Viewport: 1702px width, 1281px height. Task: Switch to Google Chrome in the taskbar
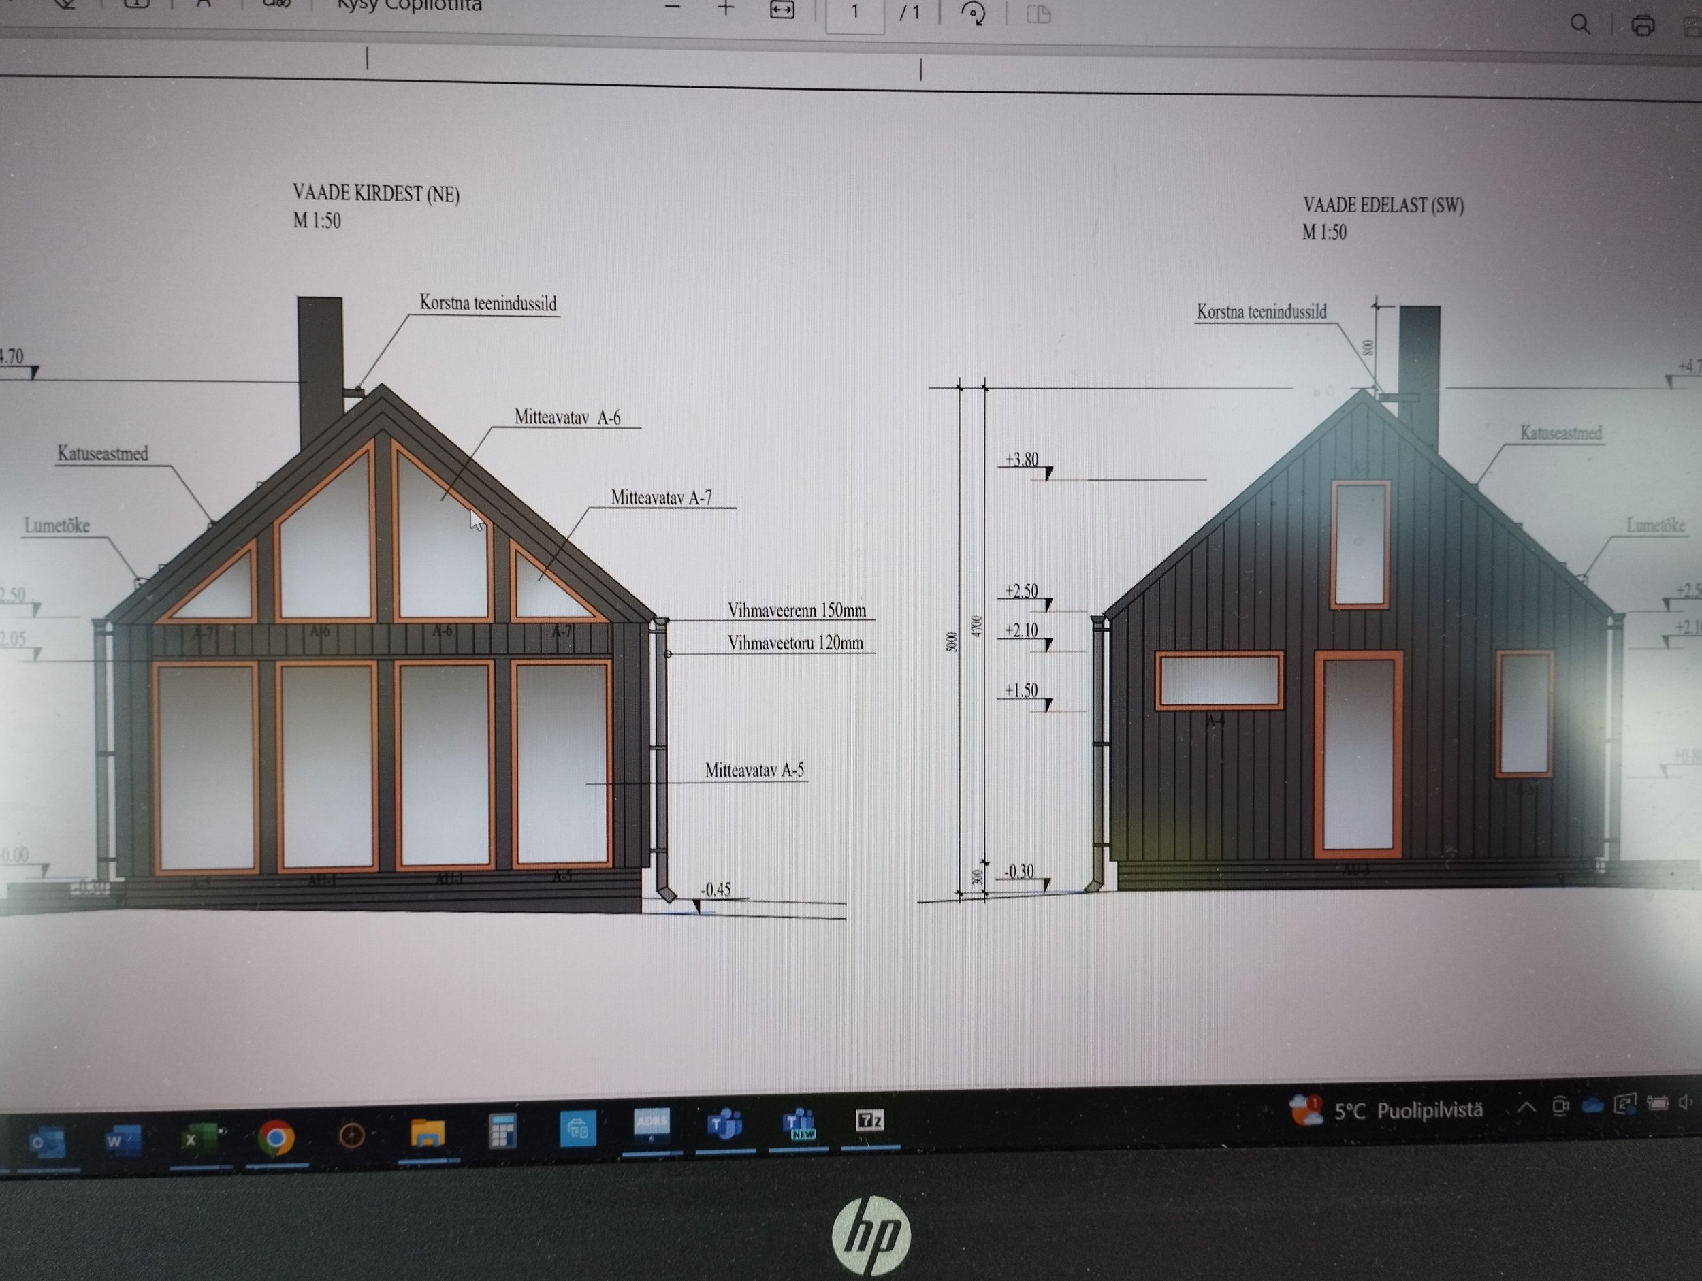(x=276, y=1137)
